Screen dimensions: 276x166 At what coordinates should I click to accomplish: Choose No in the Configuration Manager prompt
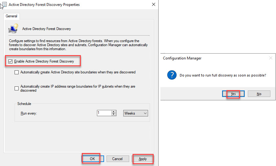[259, 94]
